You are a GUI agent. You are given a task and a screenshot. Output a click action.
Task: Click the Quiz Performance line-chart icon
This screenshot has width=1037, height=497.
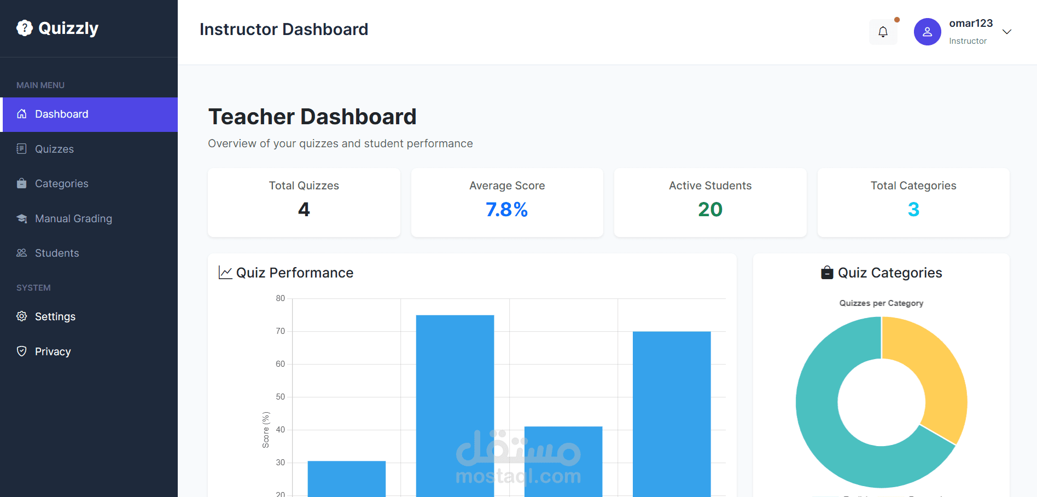pyautogui.click(x=225, y=273)
